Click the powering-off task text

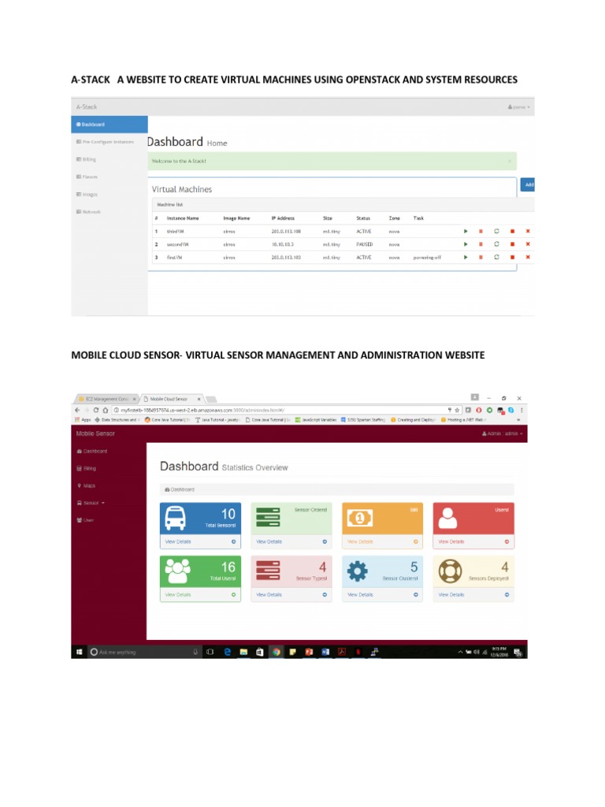click(427, 258)
